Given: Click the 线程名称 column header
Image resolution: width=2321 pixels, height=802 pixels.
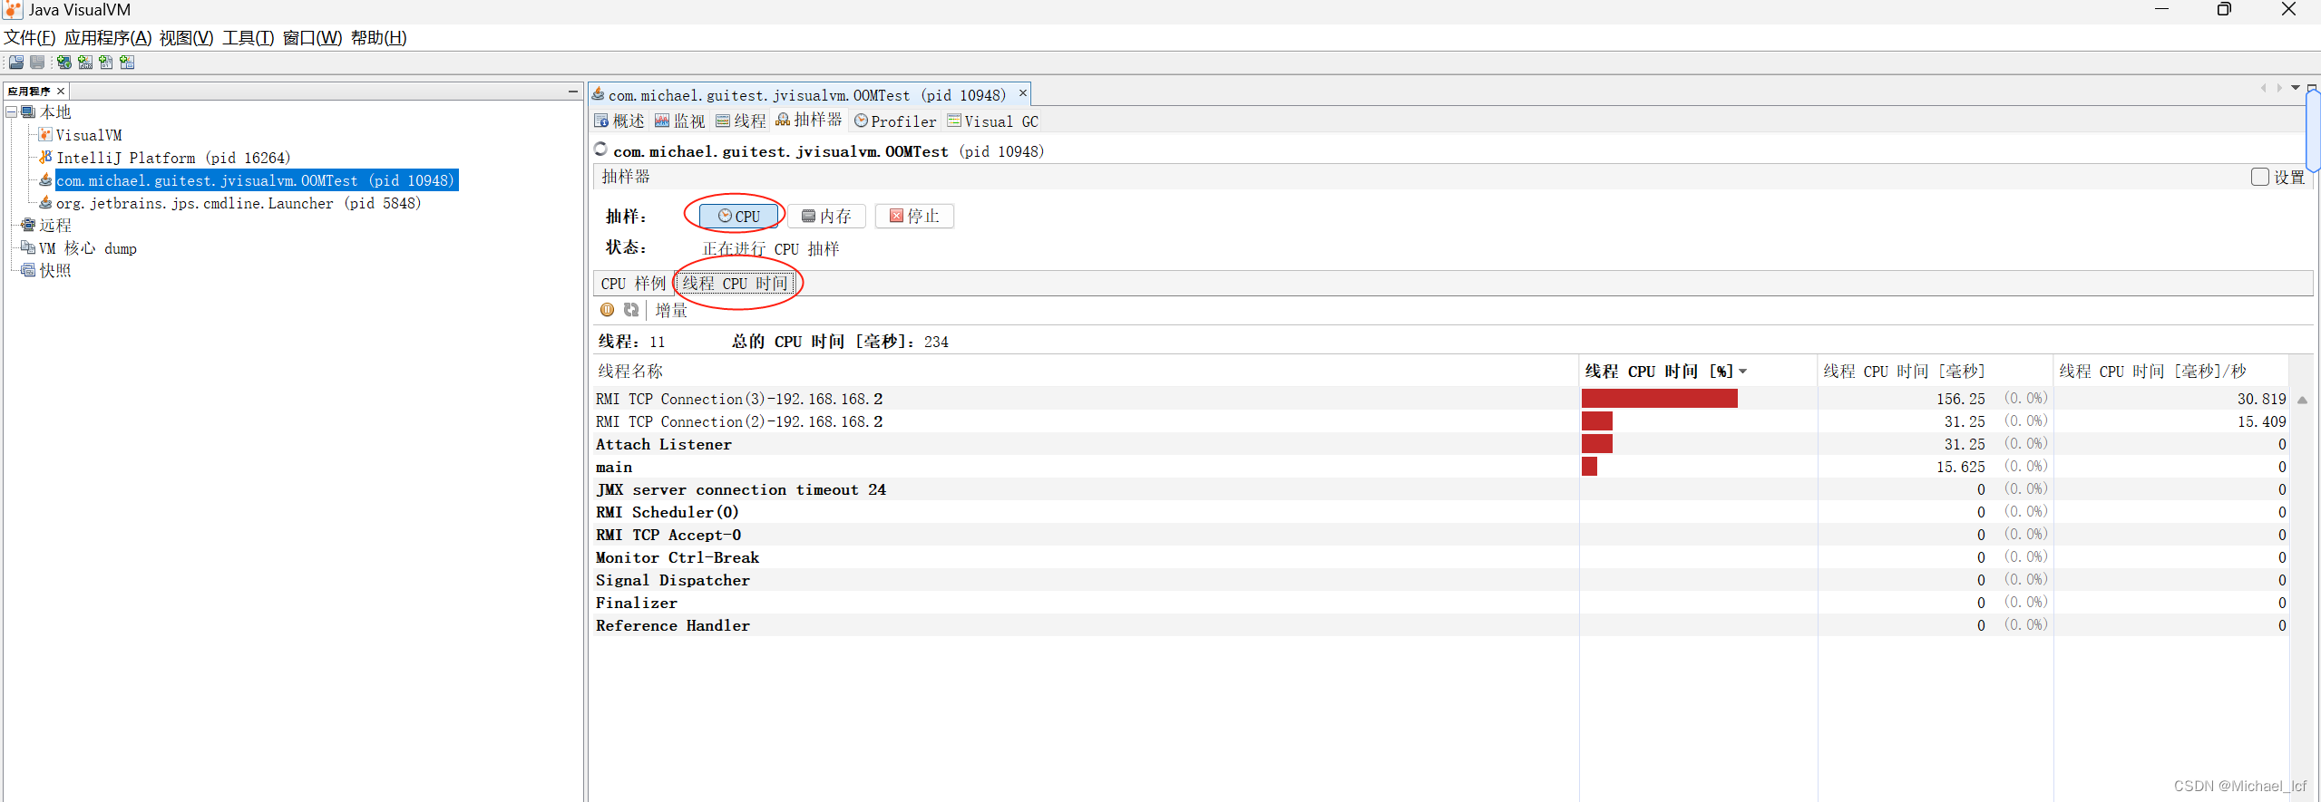Looking at the screenshot, I should coord(1086,372).
